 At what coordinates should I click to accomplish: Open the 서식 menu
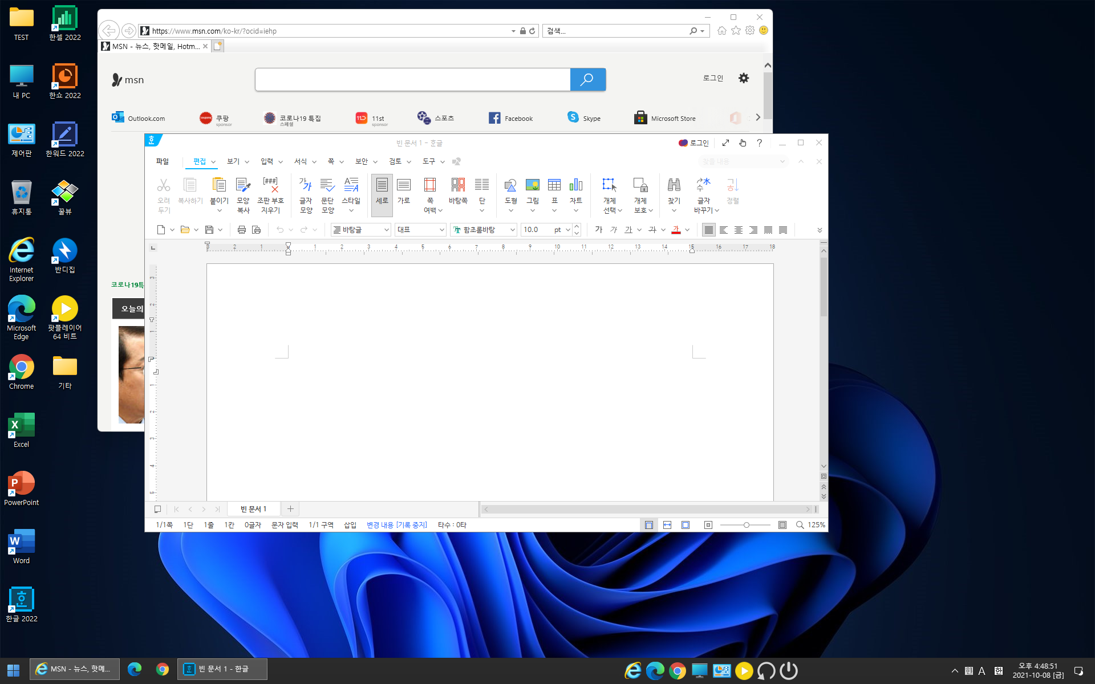pos(301,161)
